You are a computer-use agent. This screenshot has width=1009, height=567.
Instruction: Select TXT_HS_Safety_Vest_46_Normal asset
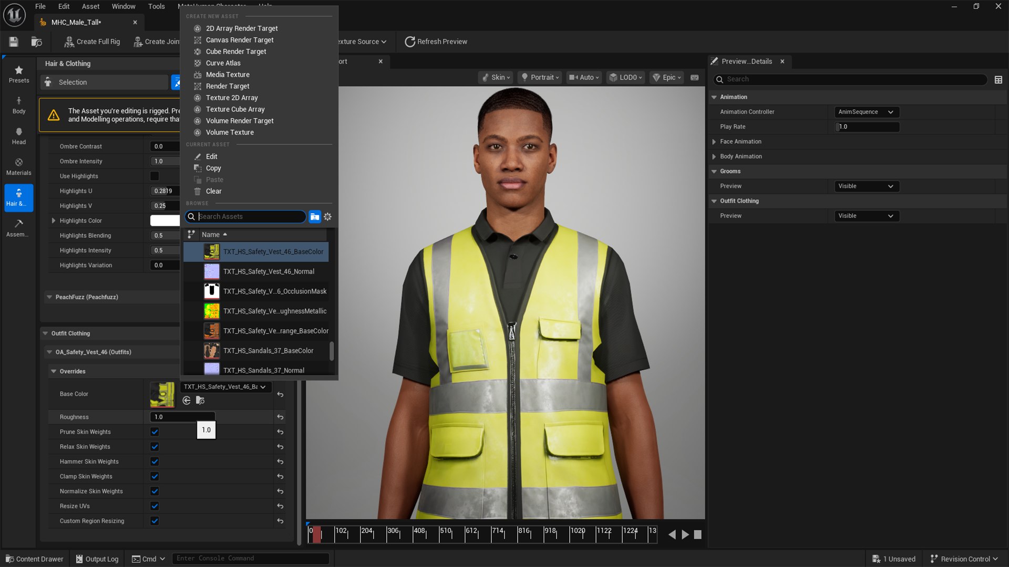pyautogui.click(x=256, y=271)
